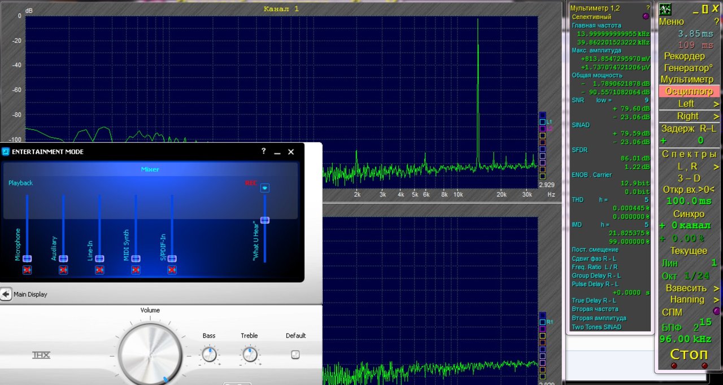Toggle the purple Селективный indicator

(646, 16)
